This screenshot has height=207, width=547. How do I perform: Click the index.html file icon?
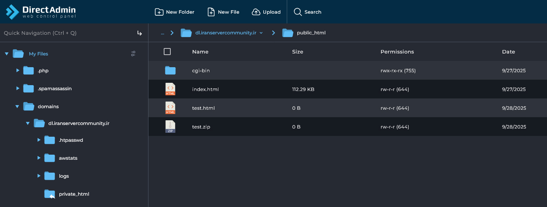coord(170,89)
